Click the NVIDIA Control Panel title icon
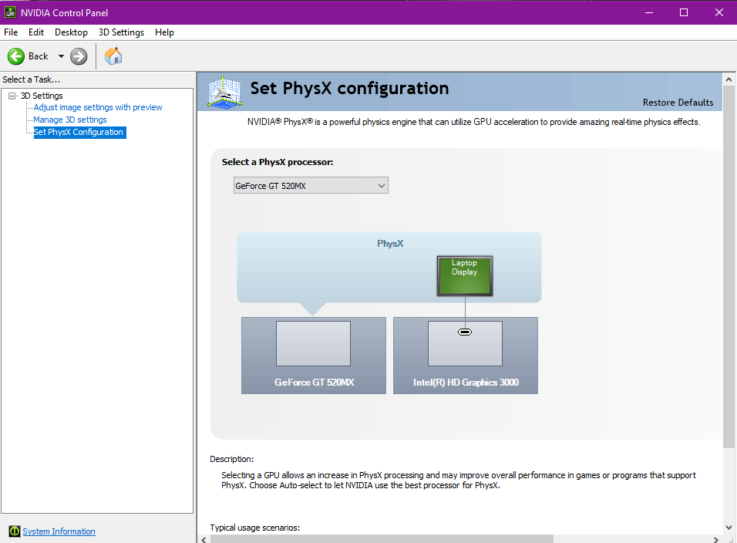Screen dimensions: 737x543 10,12
